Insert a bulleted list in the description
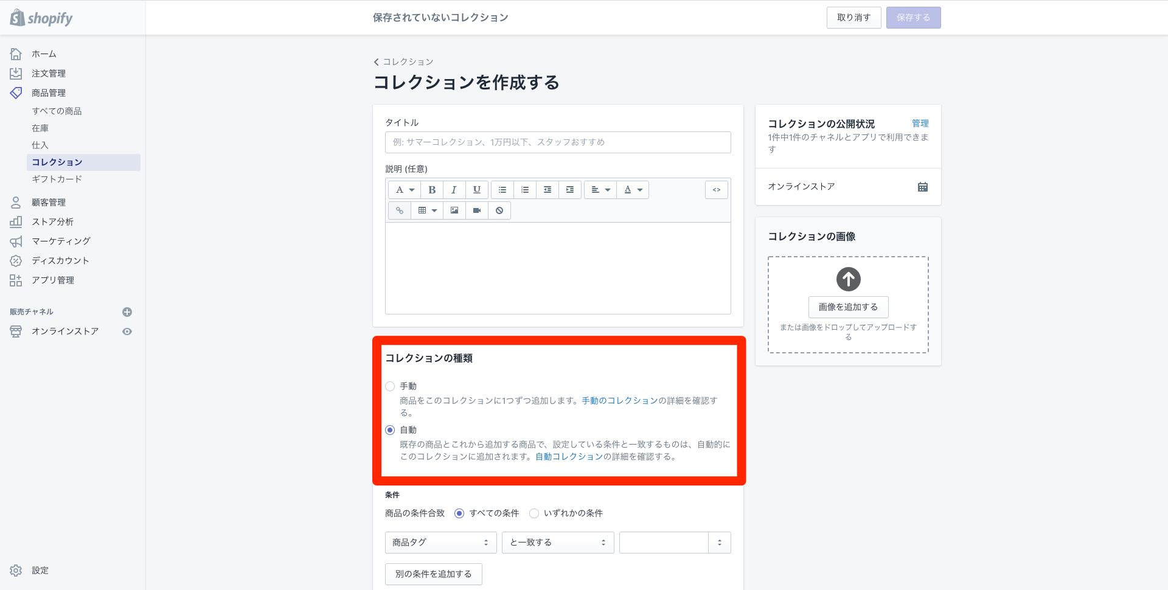The height and width of the screenshot is (590, 1168). pos(502,189)
